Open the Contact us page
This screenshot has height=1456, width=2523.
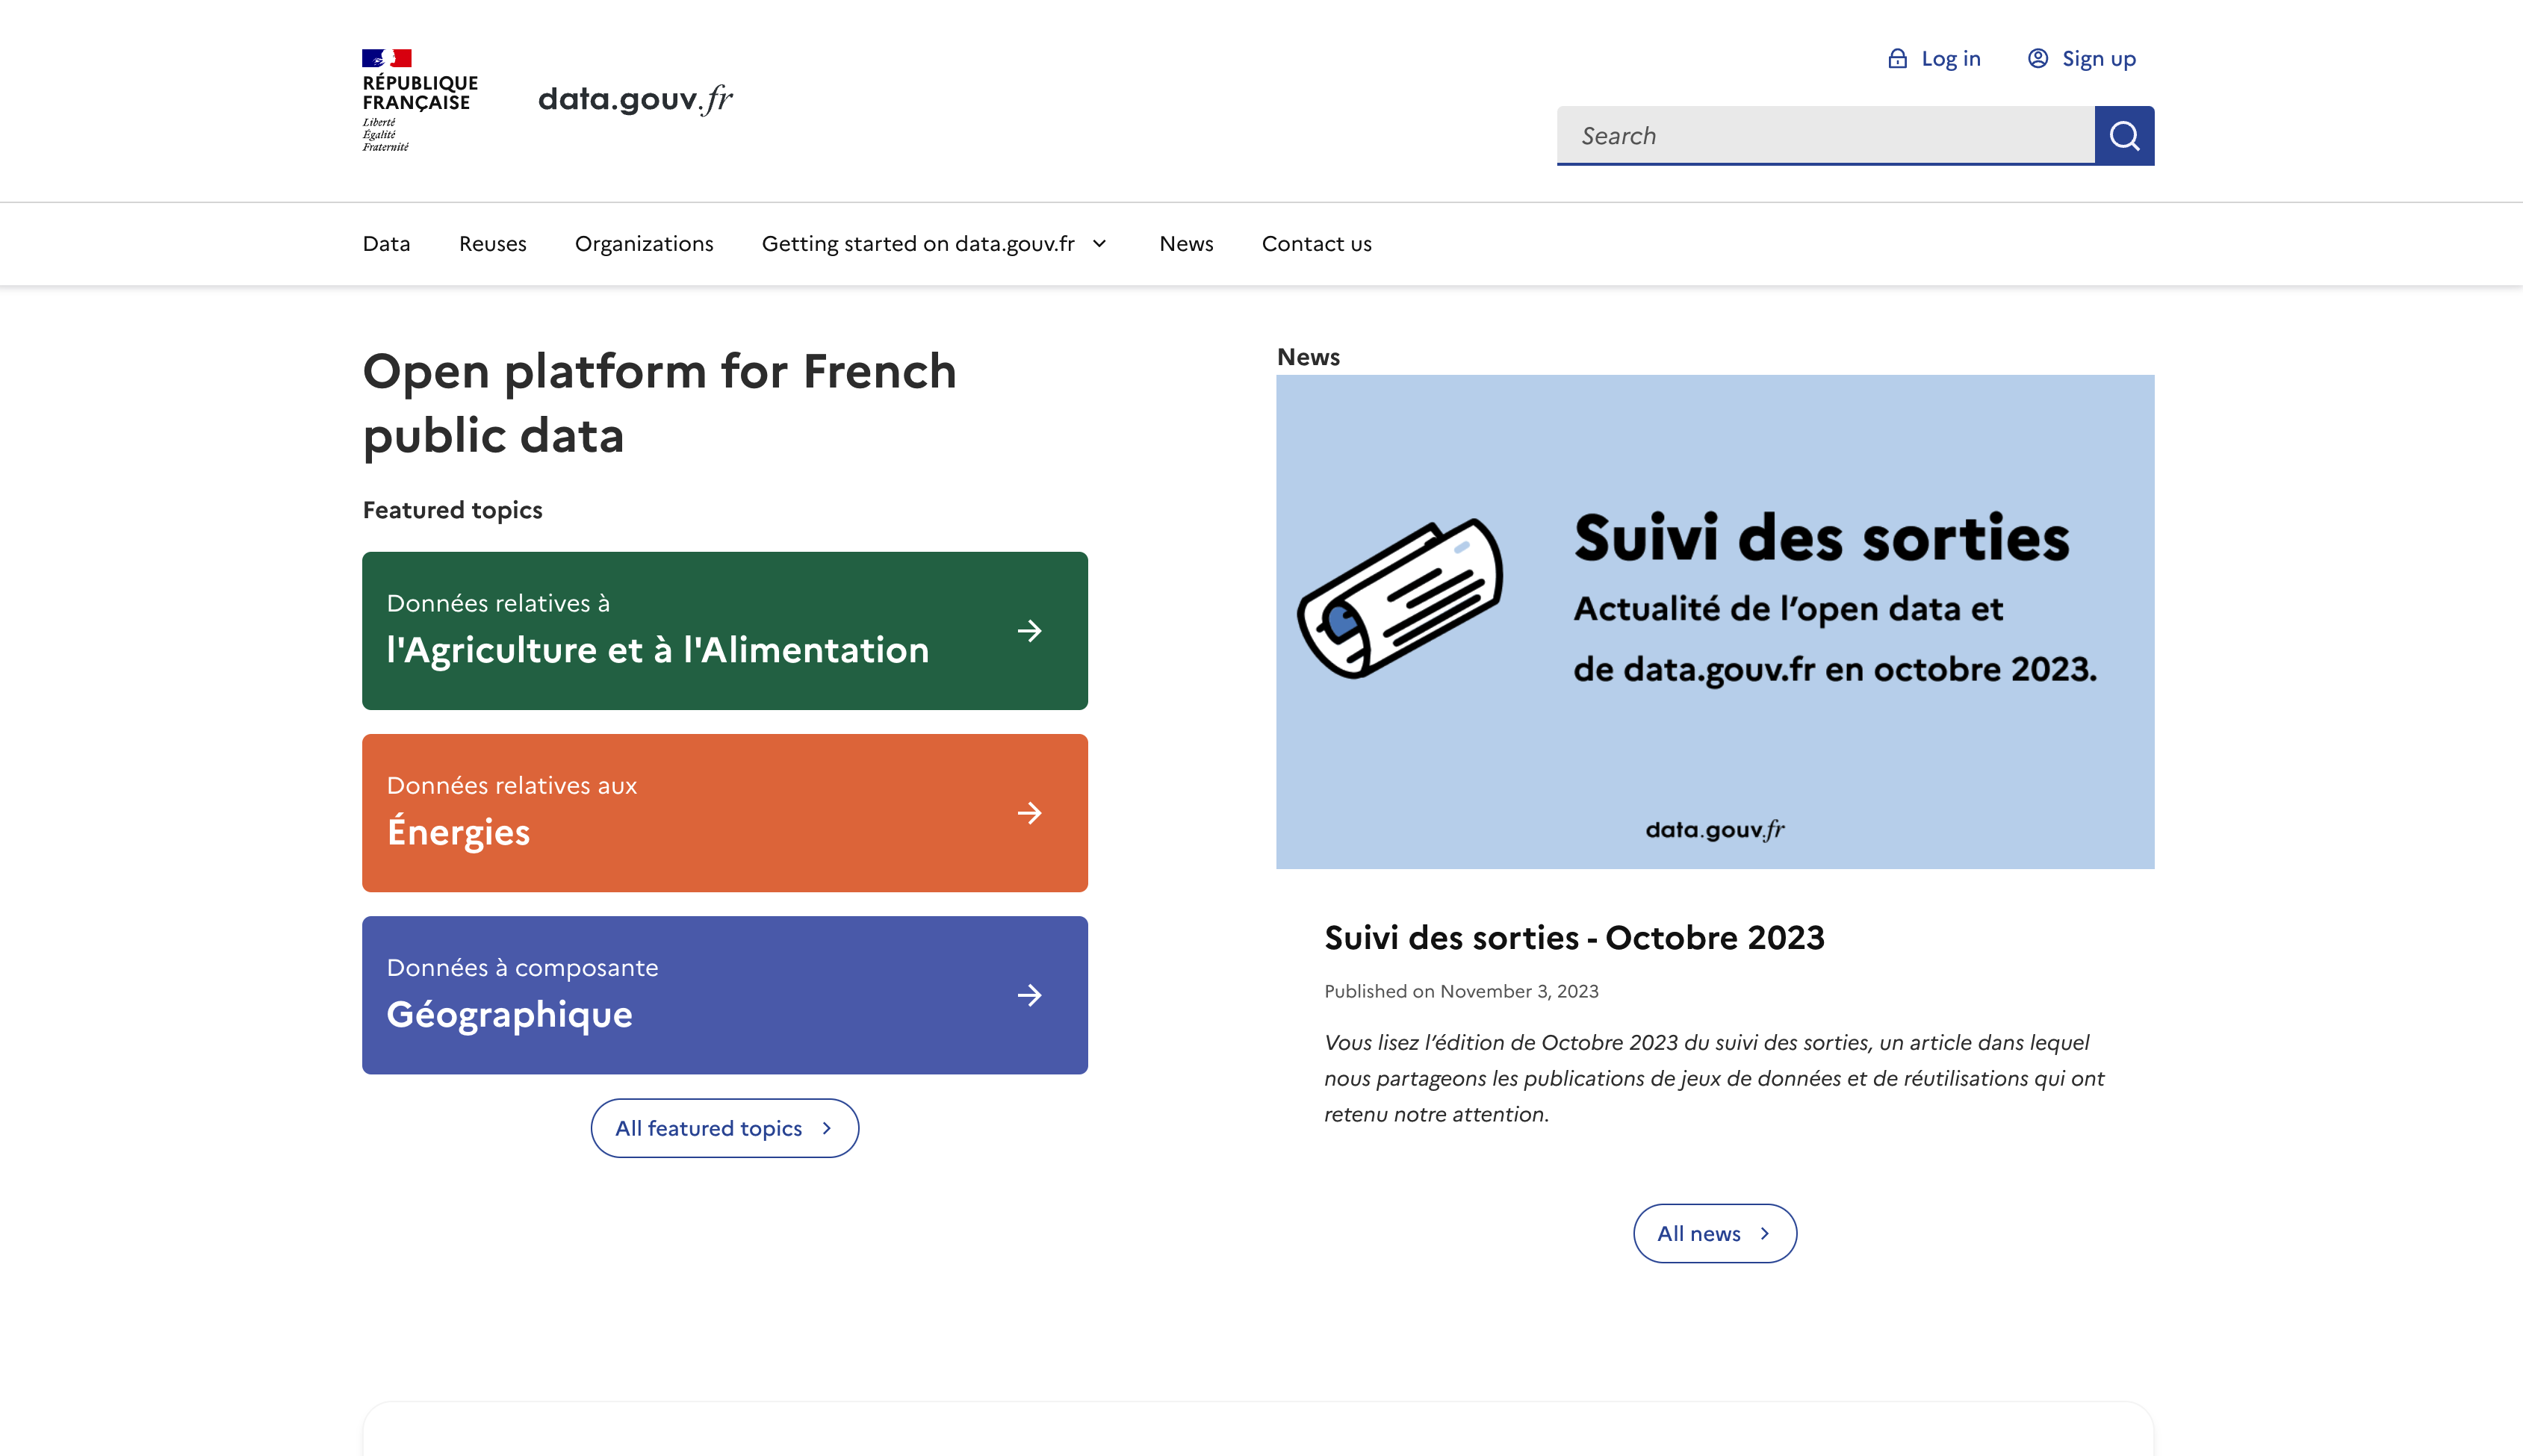1316,244
